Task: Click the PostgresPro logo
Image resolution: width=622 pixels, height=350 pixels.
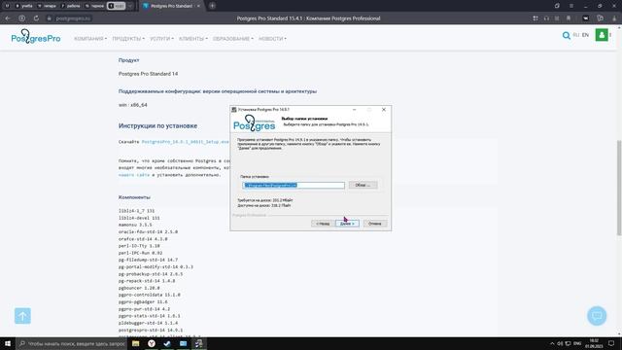Action: click(x=36, y=37)
